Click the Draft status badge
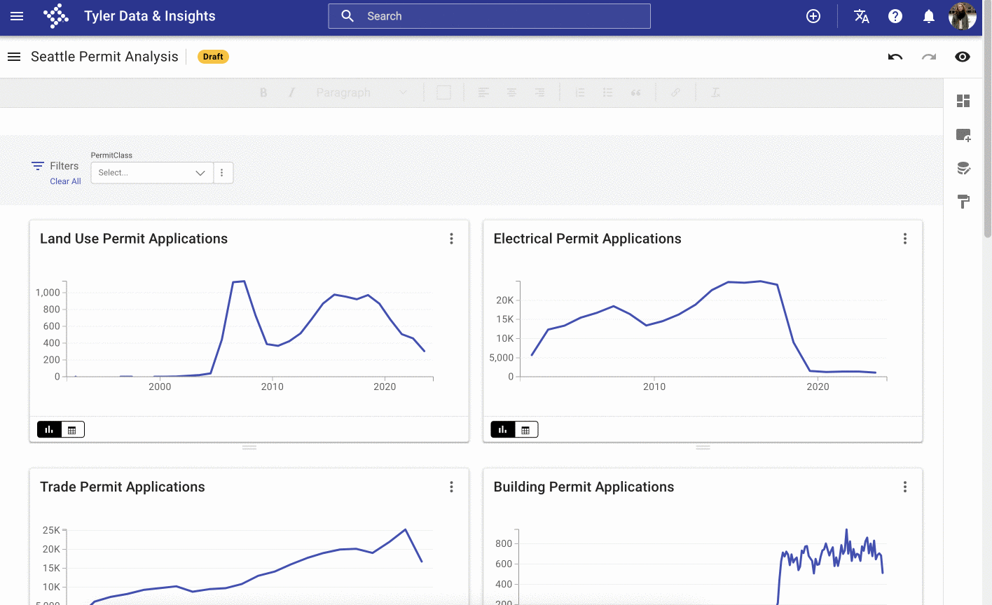 [x=213, y=57]
